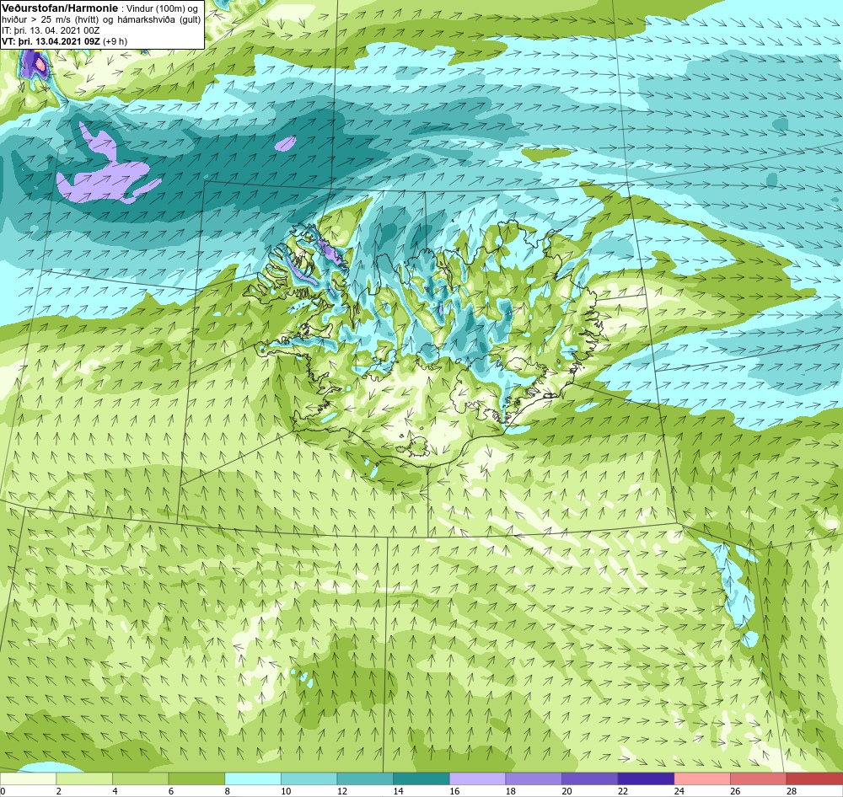Click the 12–14 m/s teal legend swatch
This screenshot has width=843, height=797.
365,778
